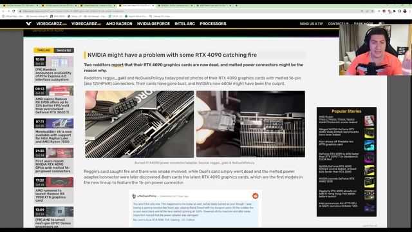Click the u/NoDuelsPolicy user avatar icon

[x=134, y=196]
